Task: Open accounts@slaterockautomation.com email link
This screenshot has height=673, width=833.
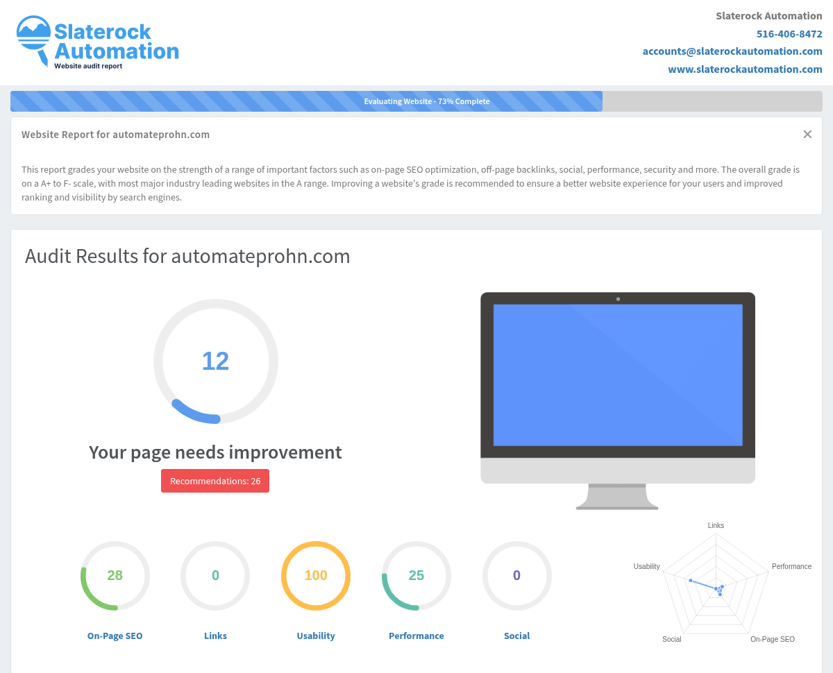Action: click(732, 51)
